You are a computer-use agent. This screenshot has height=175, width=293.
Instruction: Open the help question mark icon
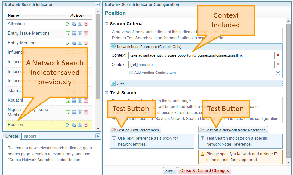coord(278,73)
